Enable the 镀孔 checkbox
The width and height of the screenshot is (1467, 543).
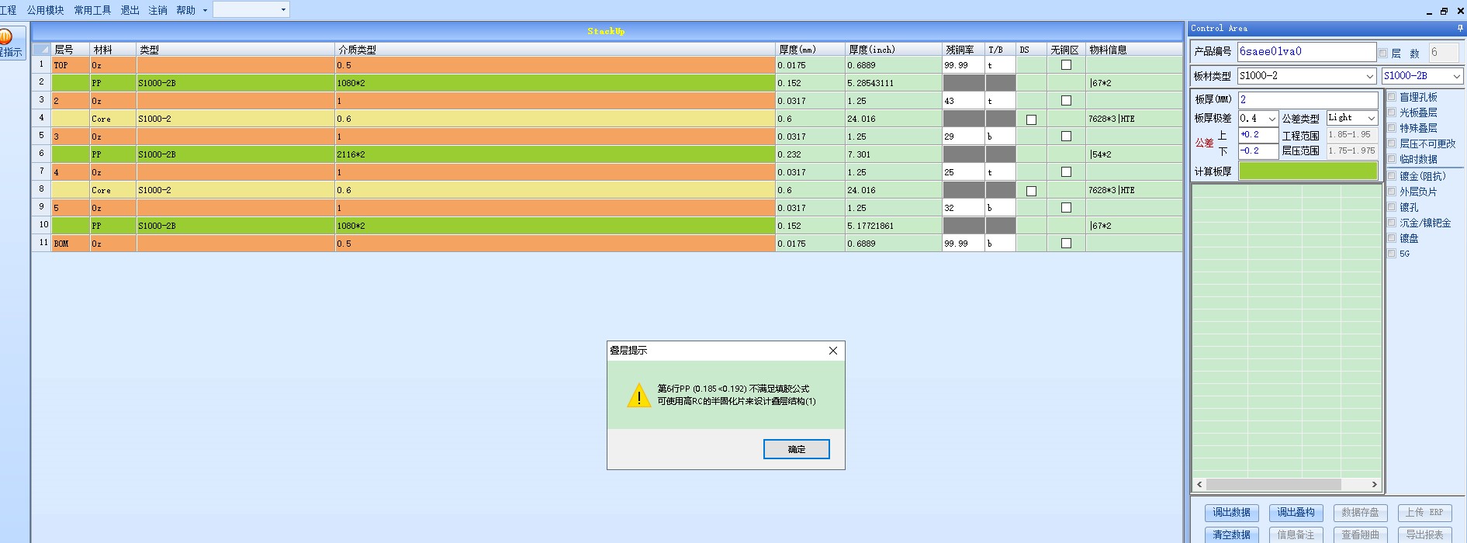click(x=1392, y=207)
